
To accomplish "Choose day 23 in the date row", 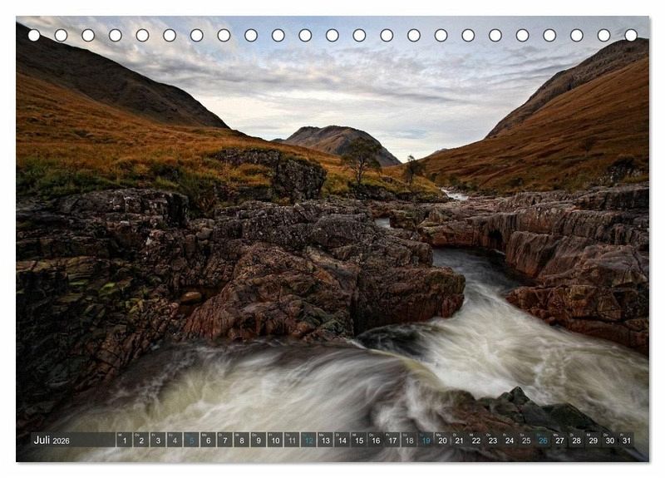I will click(x=493, y=440).
